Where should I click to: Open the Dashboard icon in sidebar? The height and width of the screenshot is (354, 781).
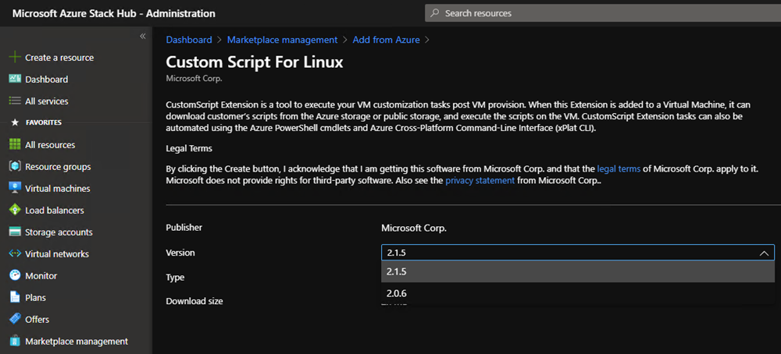click(14, 80)
